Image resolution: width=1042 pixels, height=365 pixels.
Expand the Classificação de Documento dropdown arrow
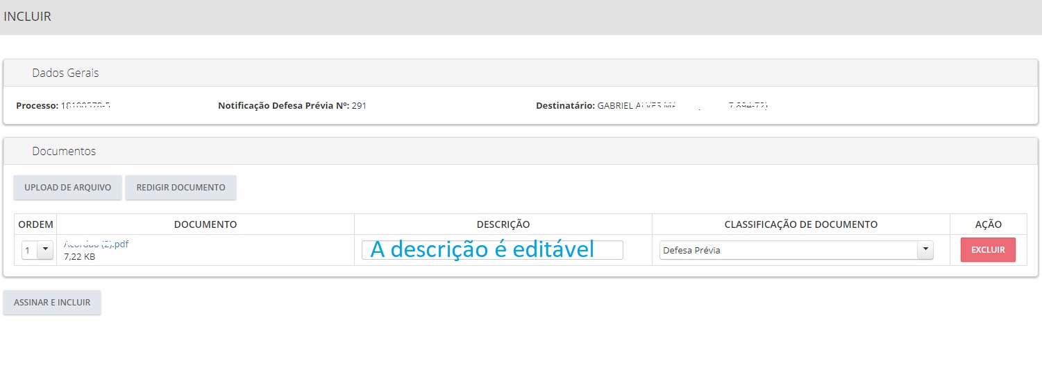[x=925, y=250]
